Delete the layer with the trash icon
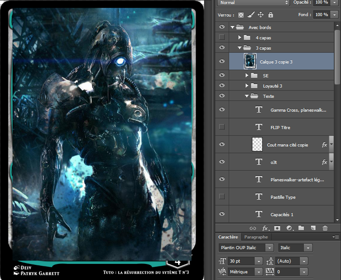This screenshot has width=341, height=280. click(325, 228)
